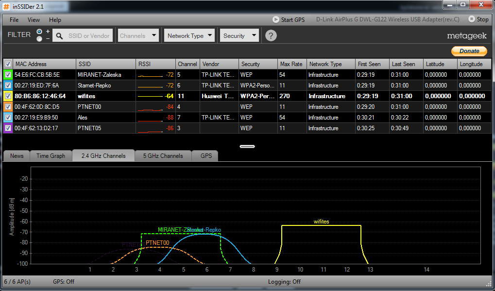Sort table by Network Type column header
The image size is (495, 291).
click(331, 64)
